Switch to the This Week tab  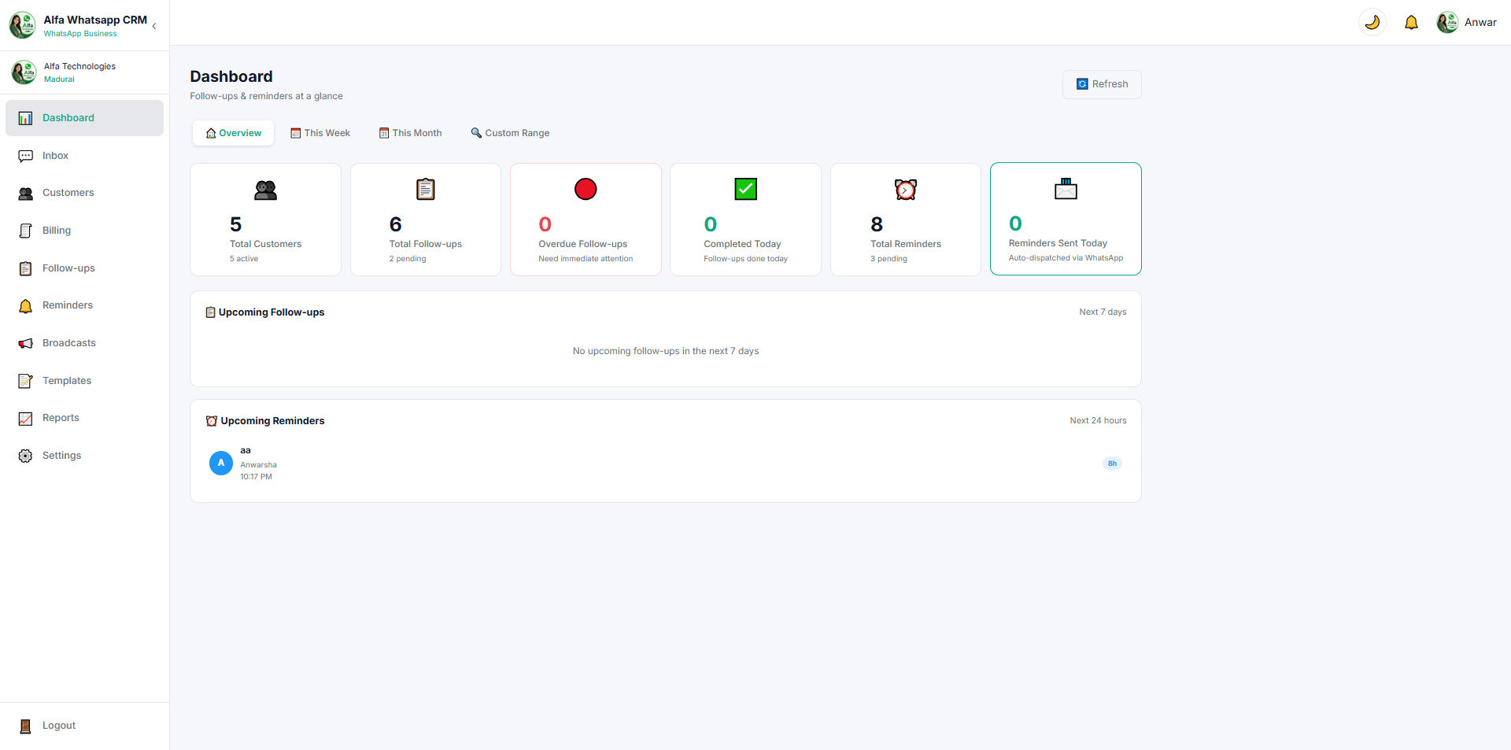tap(320, 133)
